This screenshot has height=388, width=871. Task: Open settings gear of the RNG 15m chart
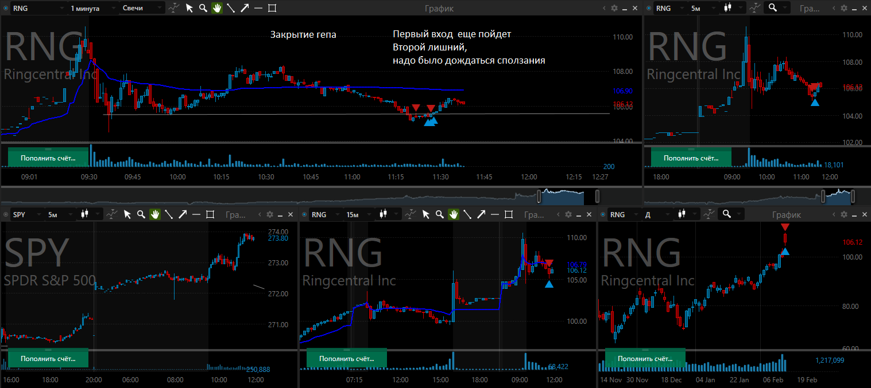568,214
